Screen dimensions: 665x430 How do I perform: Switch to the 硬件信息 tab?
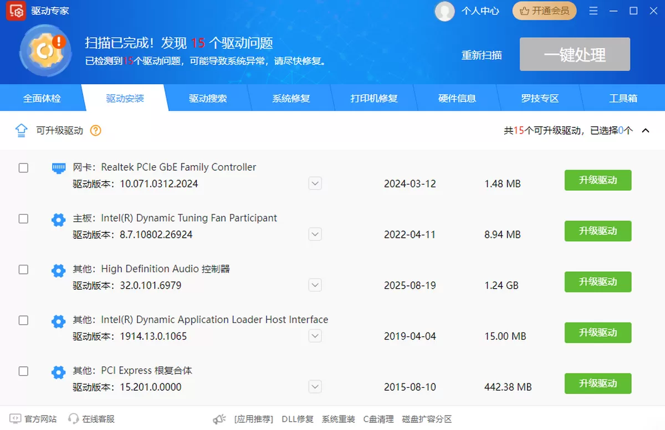[x=457, y=99]
